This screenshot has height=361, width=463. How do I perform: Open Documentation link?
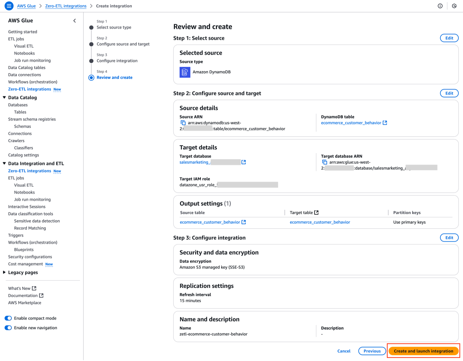pos(23,295)
